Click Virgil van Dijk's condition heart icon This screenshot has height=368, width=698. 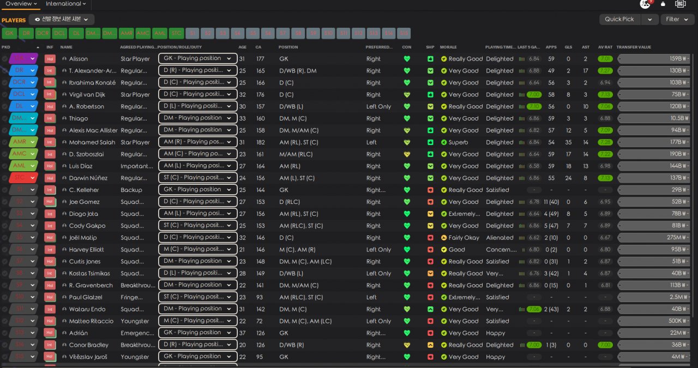407,95
